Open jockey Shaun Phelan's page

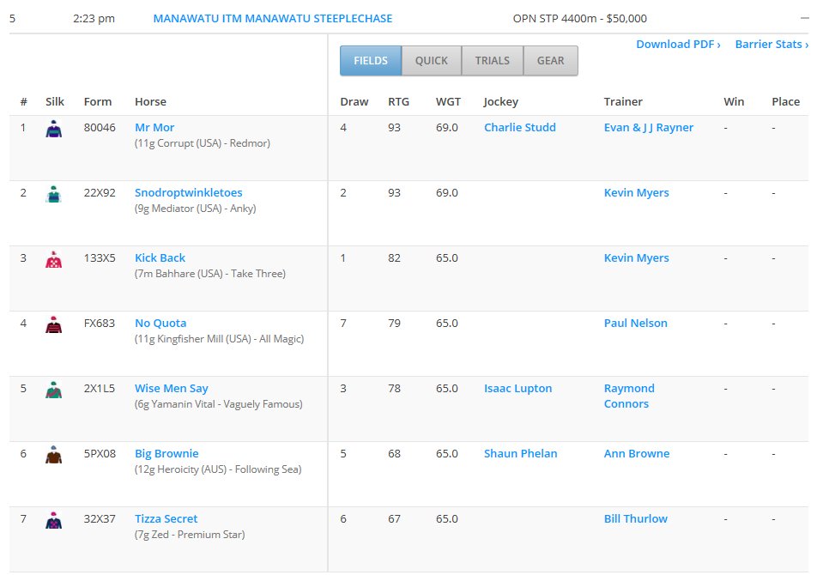click(521, 454)
